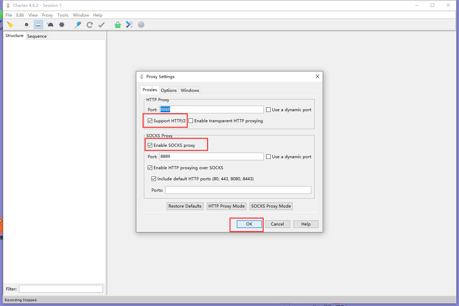
Task: Open the Proxy menu
Action: coord(47,15)
